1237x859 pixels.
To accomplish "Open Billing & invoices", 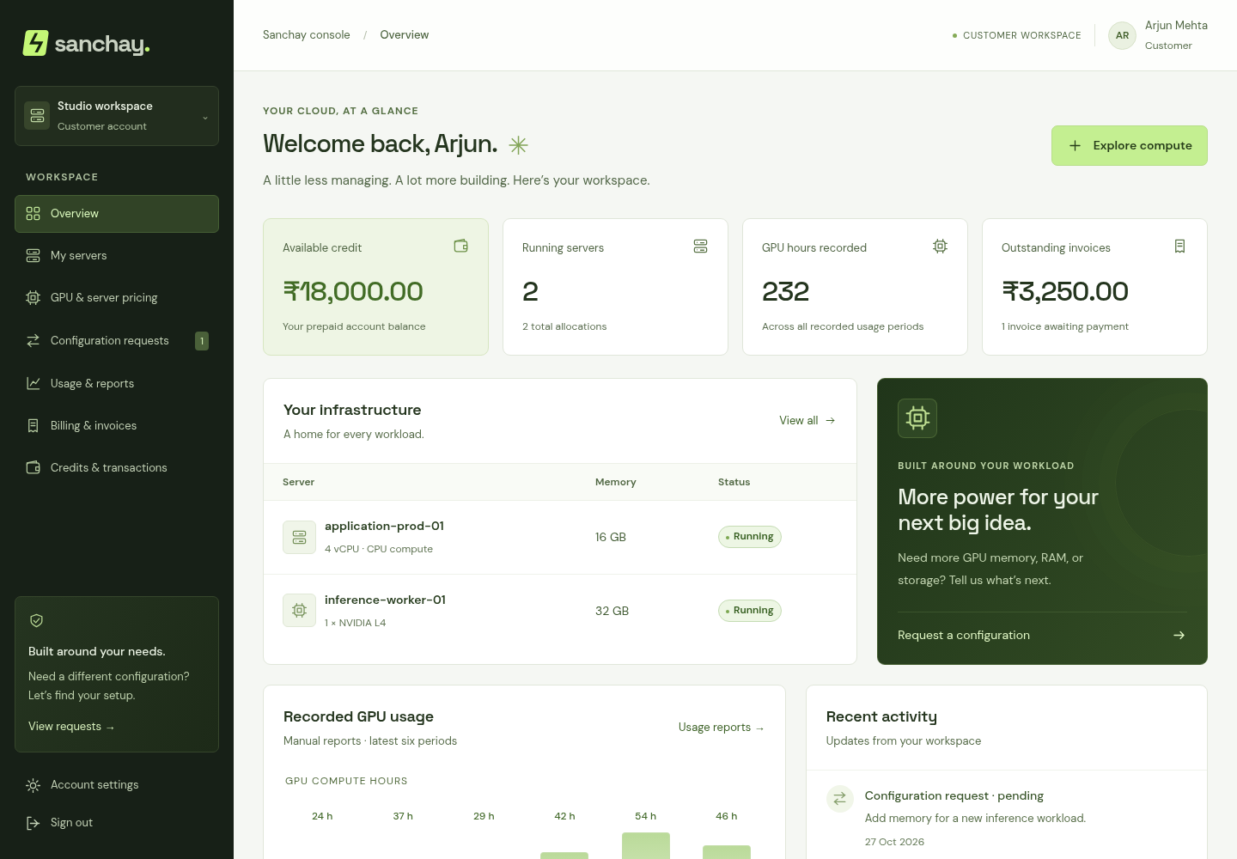I will click(117, 426).
